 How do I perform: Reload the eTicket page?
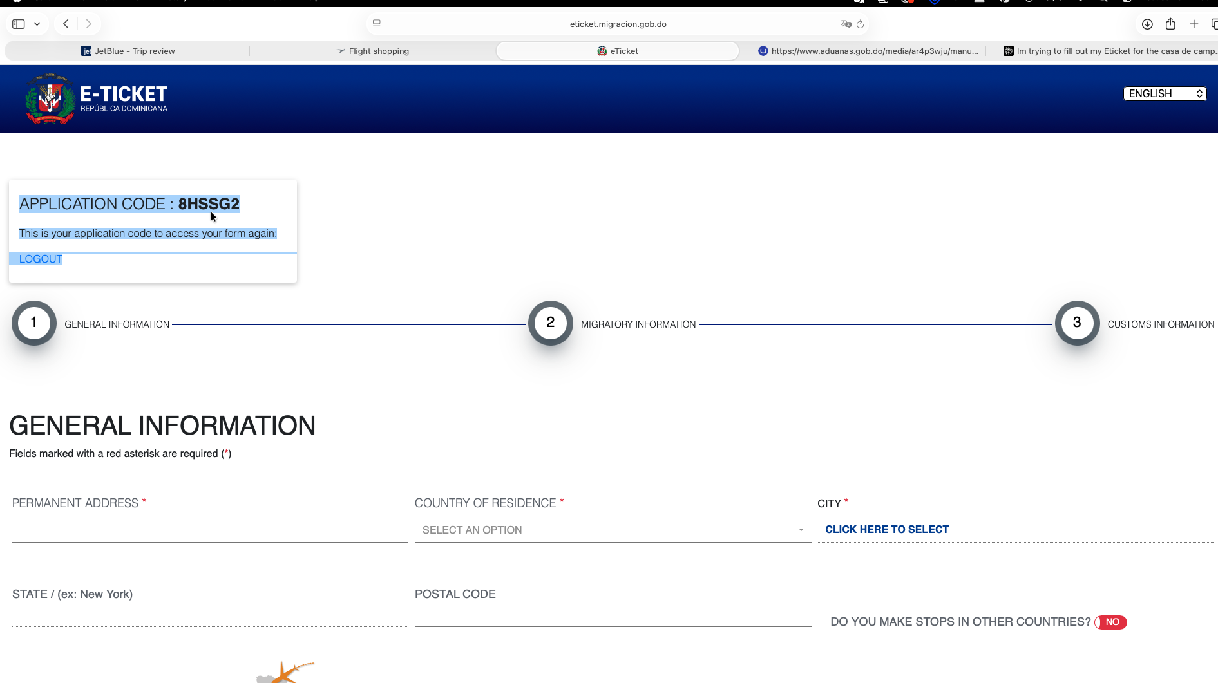(861, 24)
